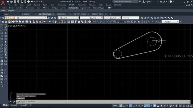Toggle layer 0 on/off lightbulb icon

6,18
